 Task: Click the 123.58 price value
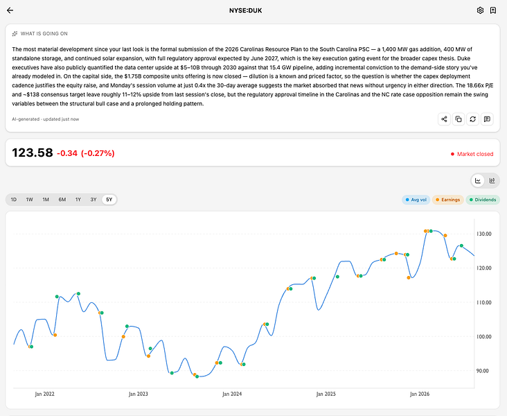(x=33, y=153)
